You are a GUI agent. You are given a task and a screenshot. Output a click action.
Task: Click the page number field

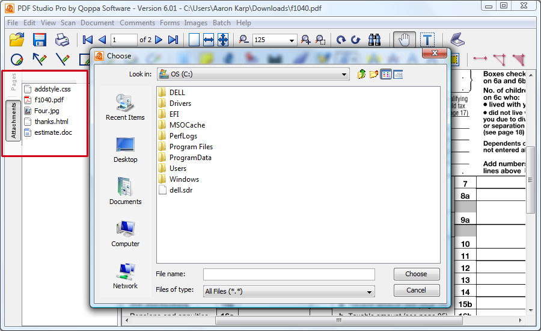pos(123,40)
